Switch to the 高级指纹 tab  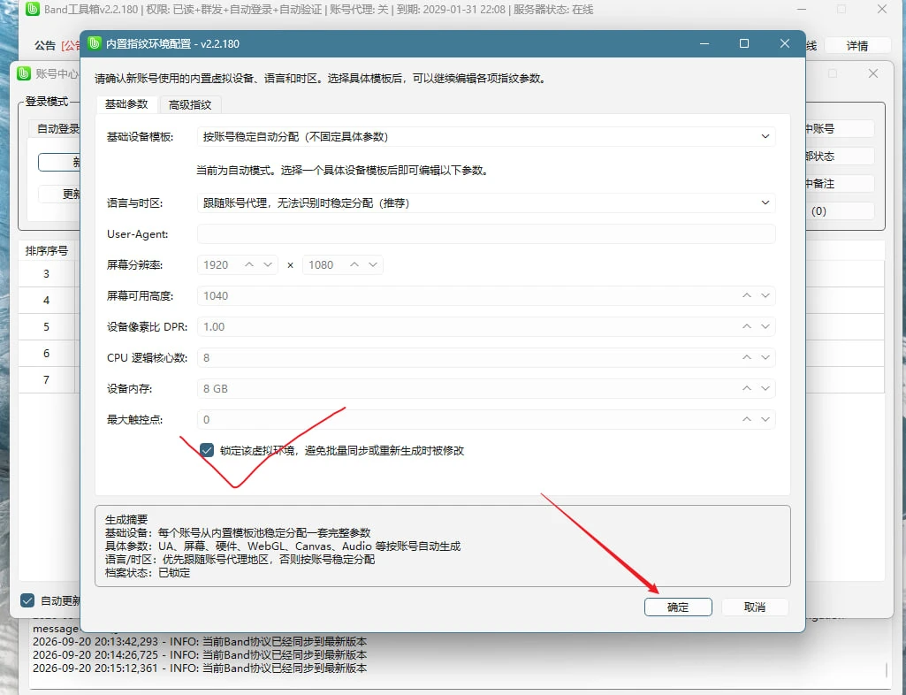[190, 104]
